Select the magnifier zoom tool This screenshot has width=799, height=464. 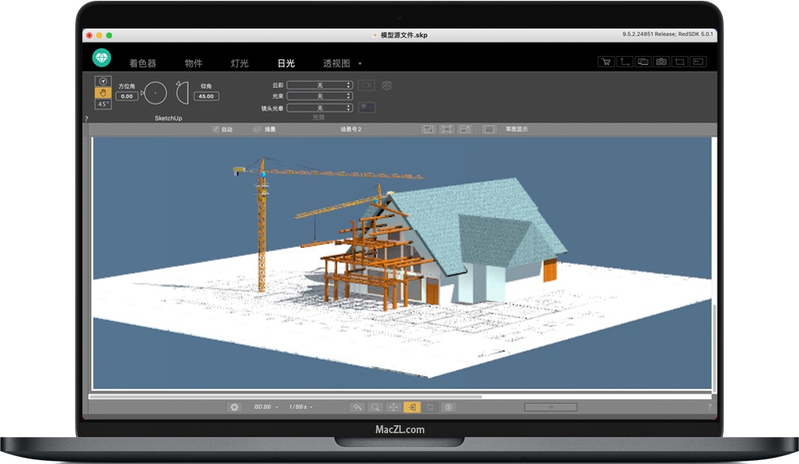[375, 407]
